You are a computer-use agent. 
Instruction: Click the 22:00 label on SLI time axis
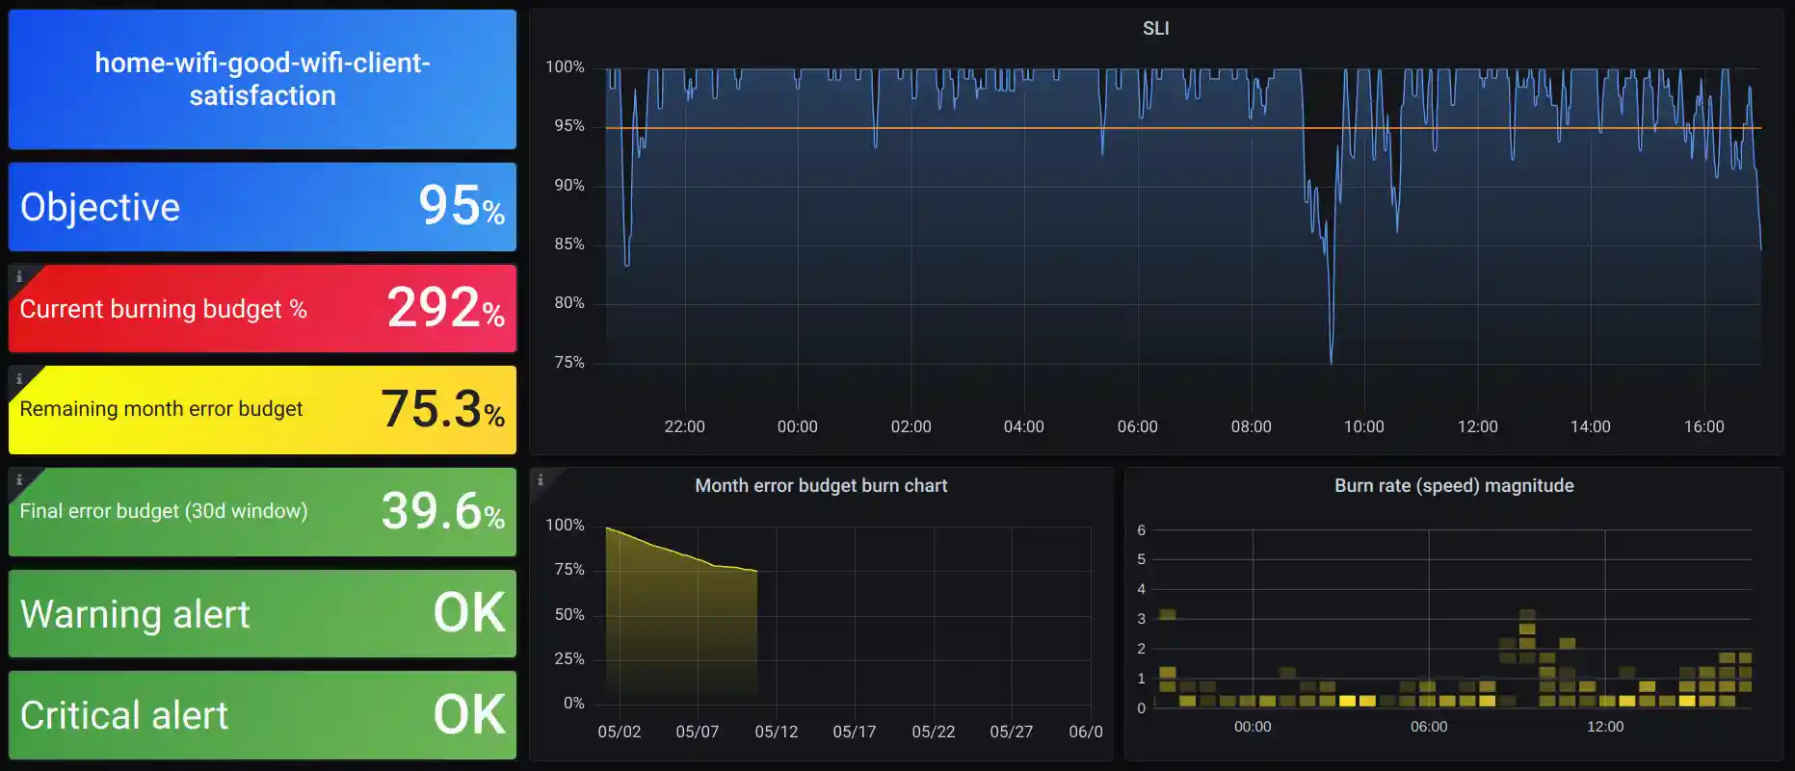click(684, 426)
